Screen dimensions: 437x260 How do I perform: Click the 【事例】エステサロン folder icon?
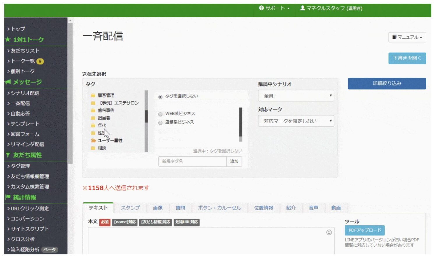coord(93,103)
